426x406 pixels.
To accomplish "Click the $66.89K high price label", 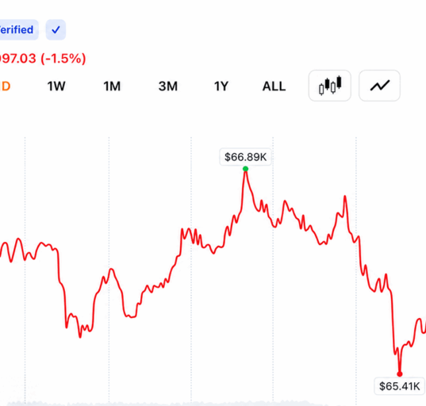I will [x=245, y=157].
